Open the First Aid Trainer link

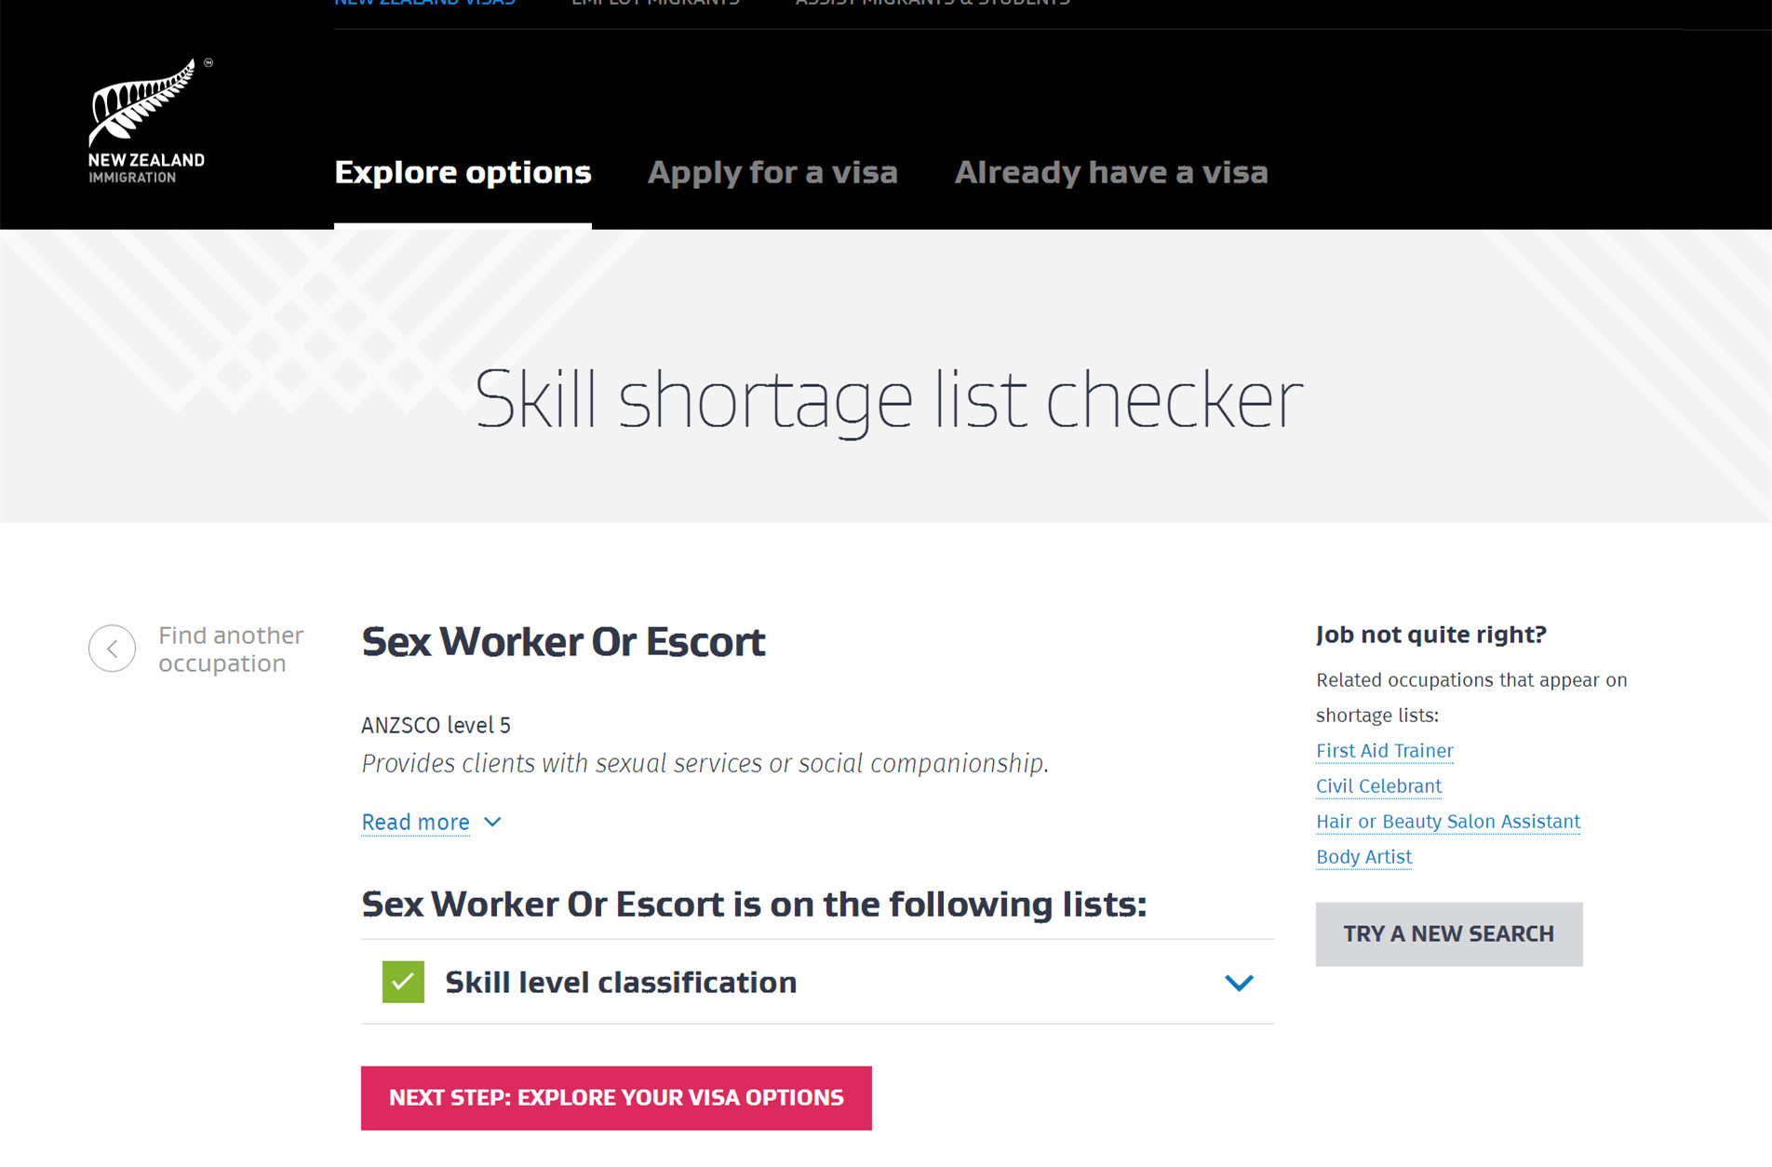[1384, 751]
